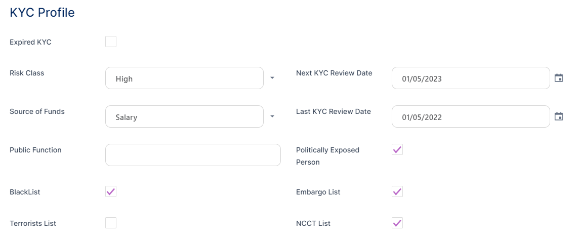The width and height of the screenshot is (579, 237).
Task: Open the Risk Class combo box showing High
Action: 184,78
